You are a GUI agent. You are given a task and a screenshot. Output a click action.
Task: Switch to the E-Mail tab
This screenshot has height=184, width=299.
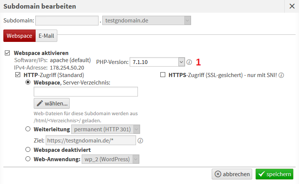click(x=46, y=36)
